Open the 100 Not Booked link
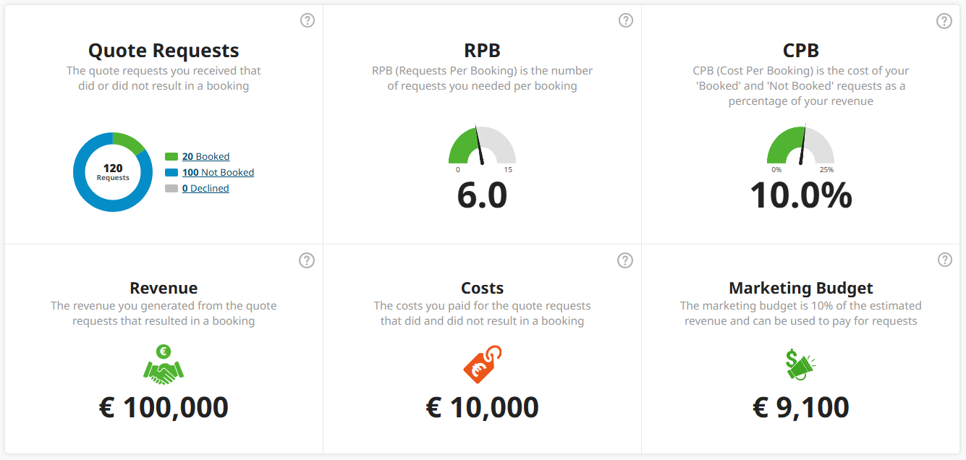 click(x=218, y=172)
